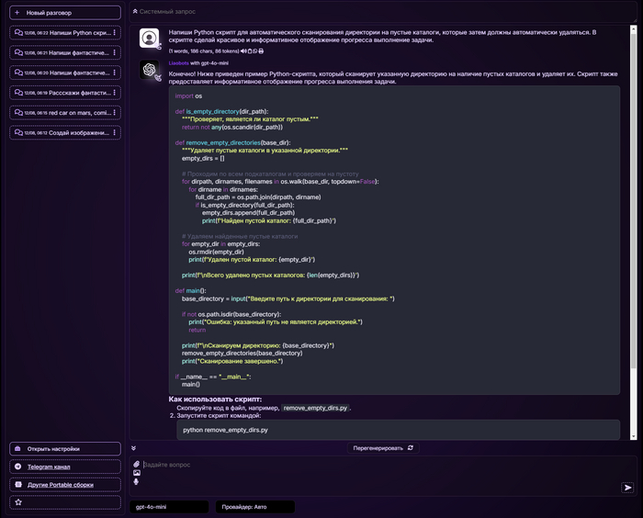Click the double-chevron down icon below the chat
This screenshot has width=643, height=518.
coord(134,448)
